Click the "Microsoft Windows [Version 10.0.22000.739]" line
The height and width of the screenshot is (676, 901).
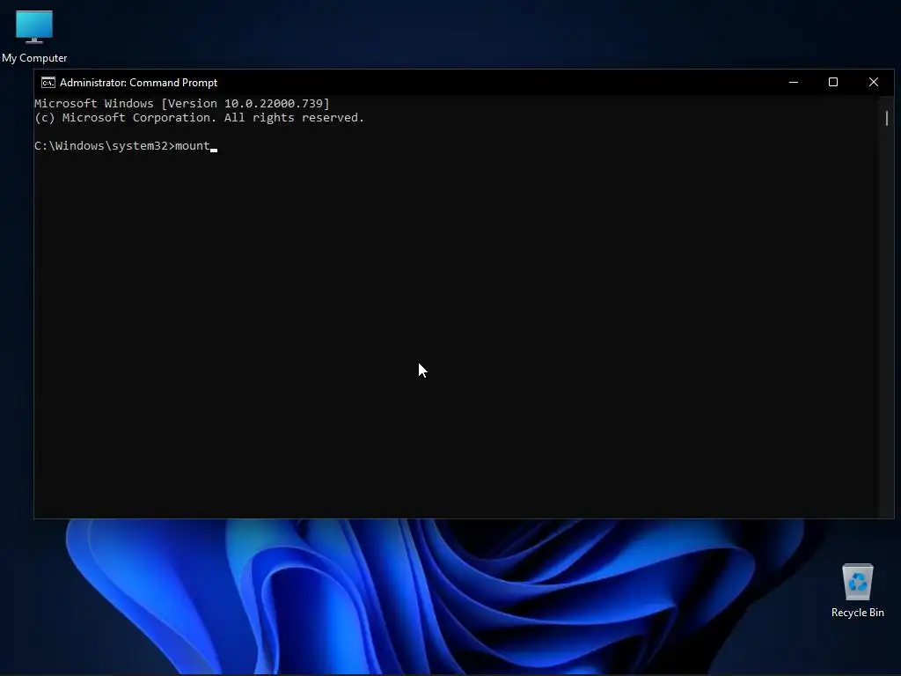182,104
